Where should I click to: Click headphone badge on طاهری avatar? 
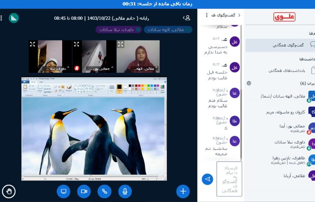point(309,164)
